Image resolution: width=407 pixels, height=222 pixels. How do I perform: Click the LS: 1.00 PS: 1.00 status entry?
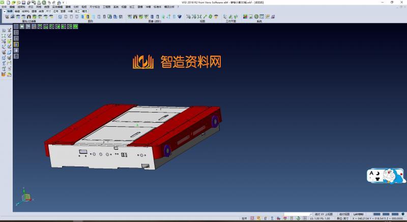[320, 218]
